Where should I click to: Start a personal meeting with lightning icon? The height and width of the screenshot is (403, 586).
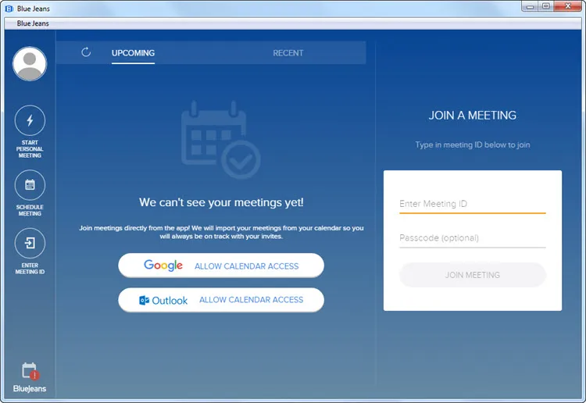30,120
